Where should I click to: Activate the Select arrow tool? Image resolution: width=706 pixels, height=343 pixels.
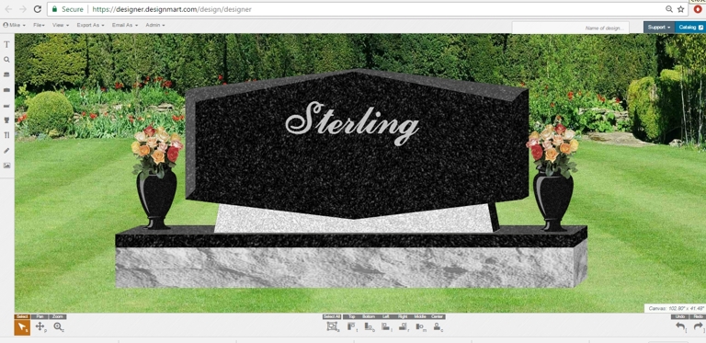[22, 327]
